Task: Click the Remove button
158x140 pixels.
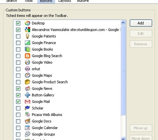Action: click(141, 44)
